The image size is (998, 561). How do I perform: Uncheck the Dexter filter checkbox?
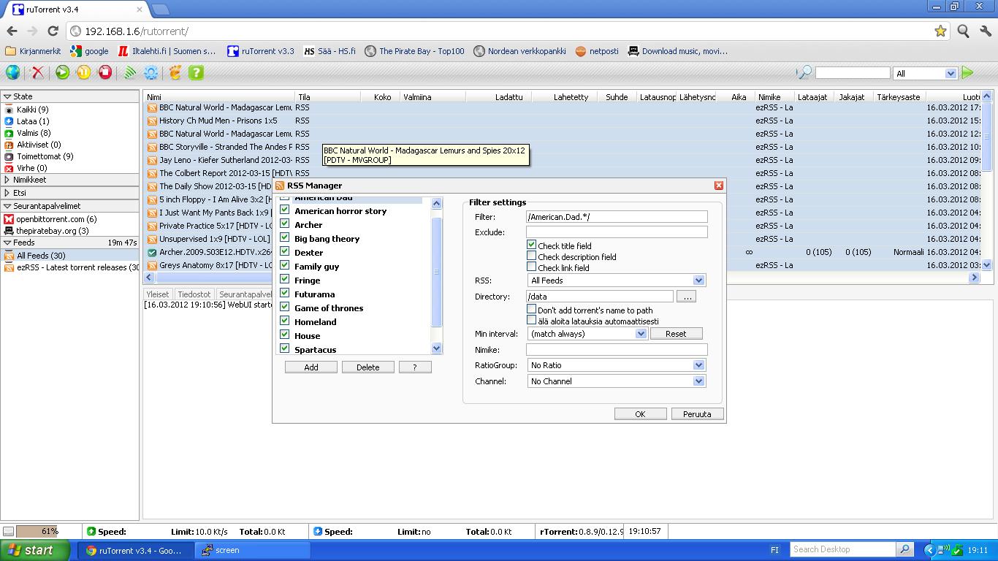coord(285,252)
